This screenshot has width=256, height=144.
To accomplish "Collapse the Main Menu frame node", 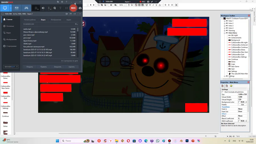I will (224, 33).
